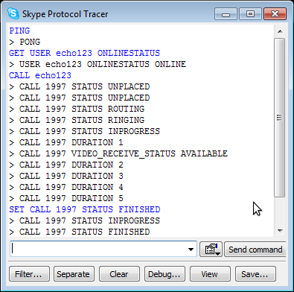Select the '> PONG' response line
Screen dimensions: 294x292
25,42
